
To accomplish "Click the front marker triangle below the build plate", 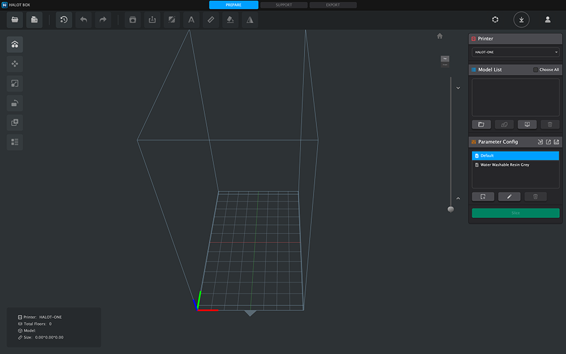I will [250, 313].
